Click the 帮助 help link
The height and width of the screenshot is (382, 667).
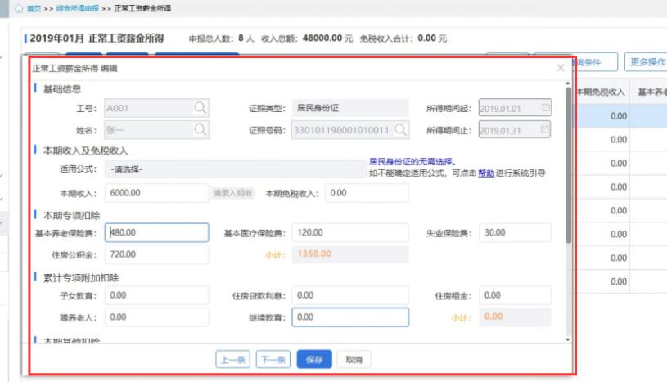point(486,173)
